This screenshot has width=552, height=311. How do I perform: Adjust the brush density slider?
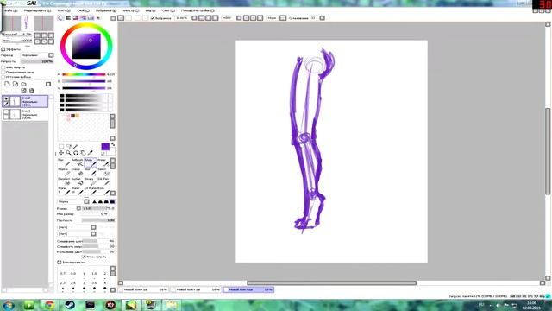tap(98, 220)
